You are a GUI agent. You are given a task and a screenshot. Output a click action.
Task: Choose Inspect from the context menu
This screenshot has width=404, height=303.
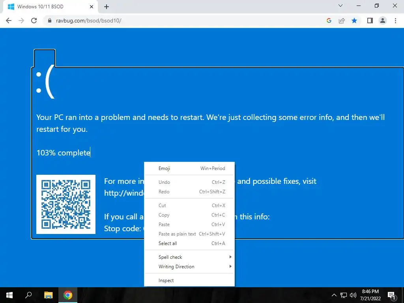coord(189,281)
